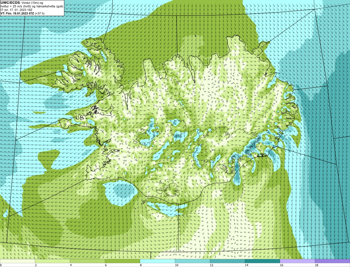The width and height of the screenshot is (350, 267).
Task: Click the 14–16 m/s dark teal legend swatch
Action: tap(262, 261)
